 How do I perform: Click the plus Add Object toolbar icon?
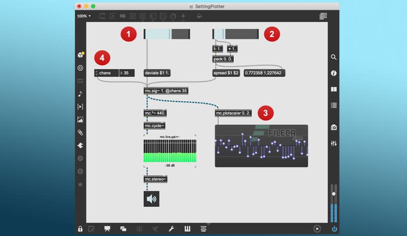[183, 16]
